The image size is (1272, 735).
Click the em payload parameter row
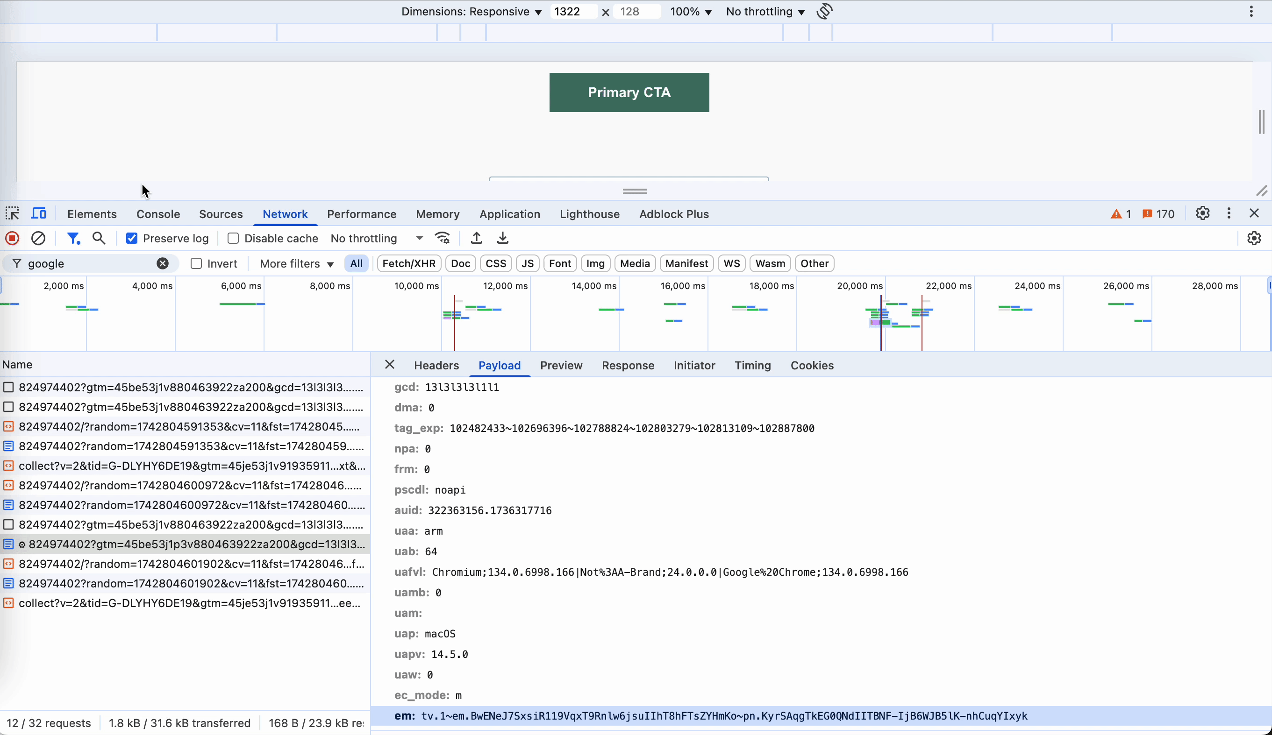pos(821,716)
